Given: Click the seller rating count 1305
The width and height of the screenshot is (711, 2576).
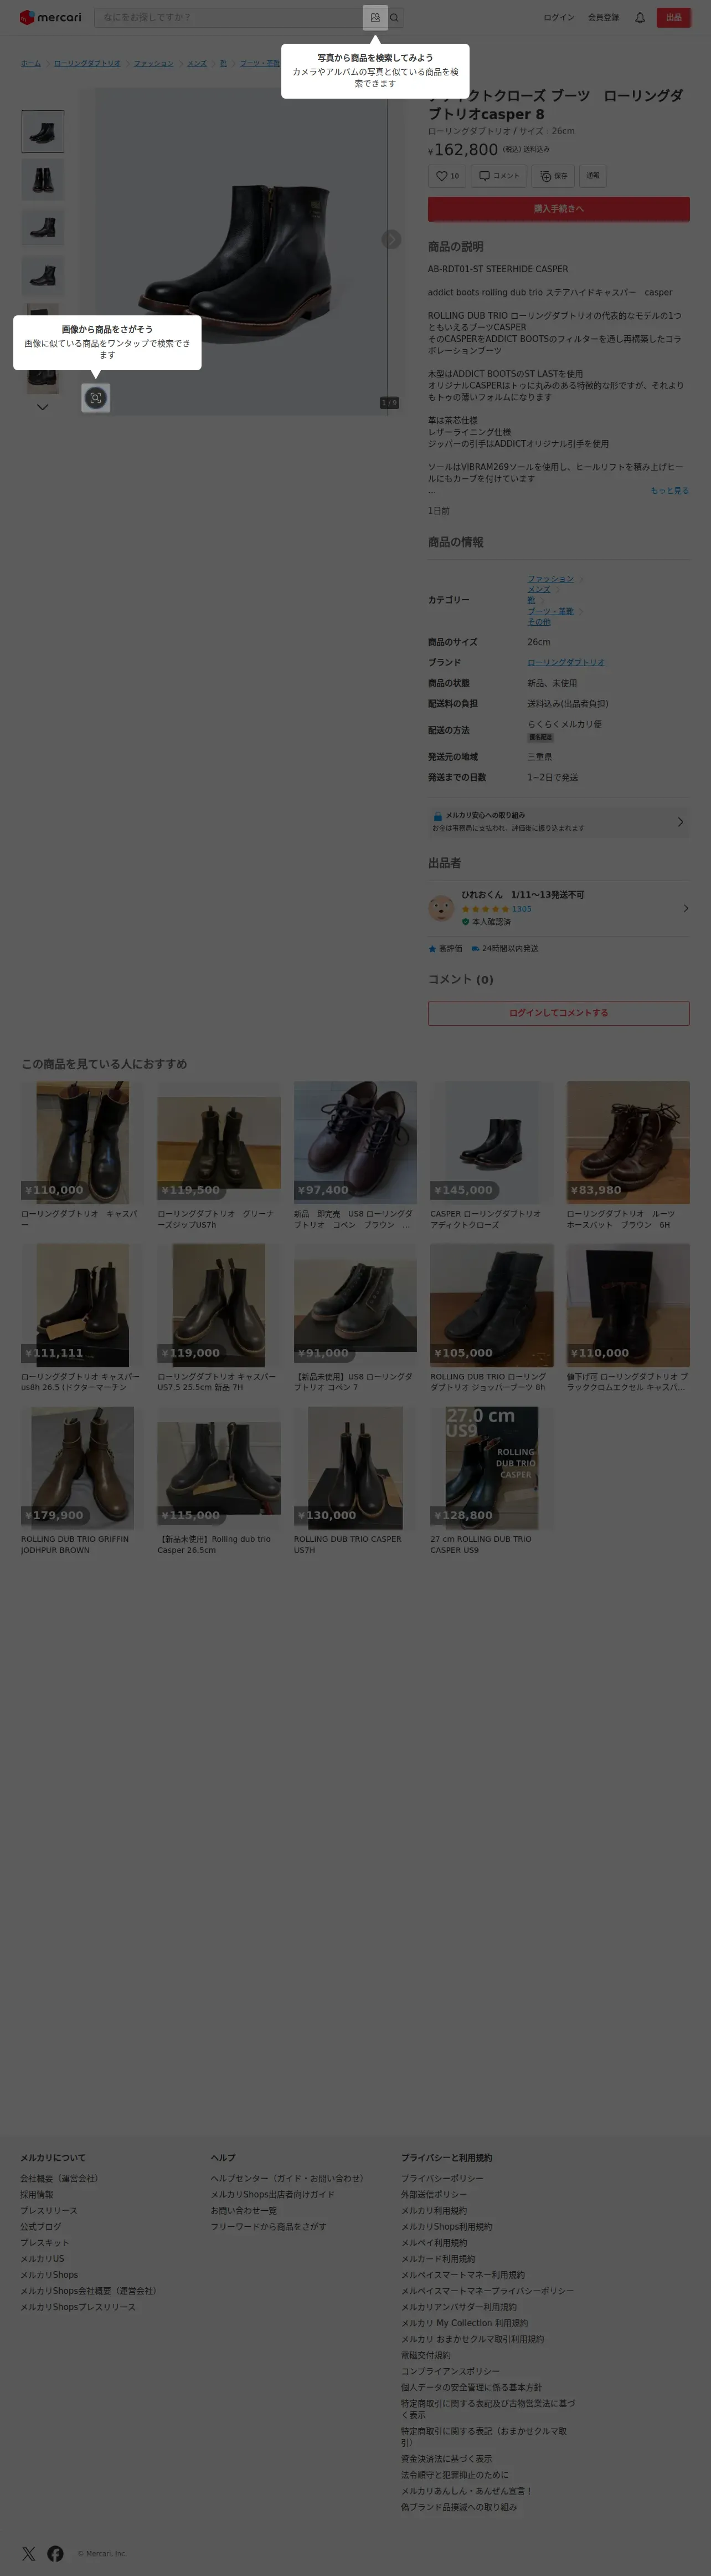Looking at the screenshot, I should coord(521,909).
